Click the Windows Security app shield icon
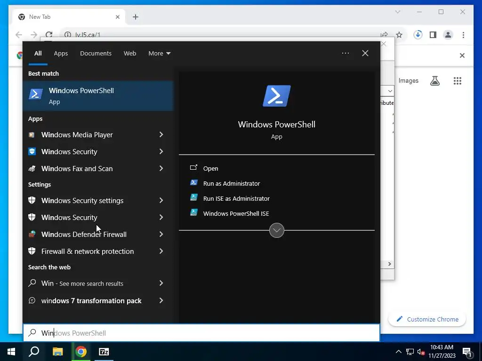Image resolution: width=482 pixels, height=361 pixels. pos(32,151)
